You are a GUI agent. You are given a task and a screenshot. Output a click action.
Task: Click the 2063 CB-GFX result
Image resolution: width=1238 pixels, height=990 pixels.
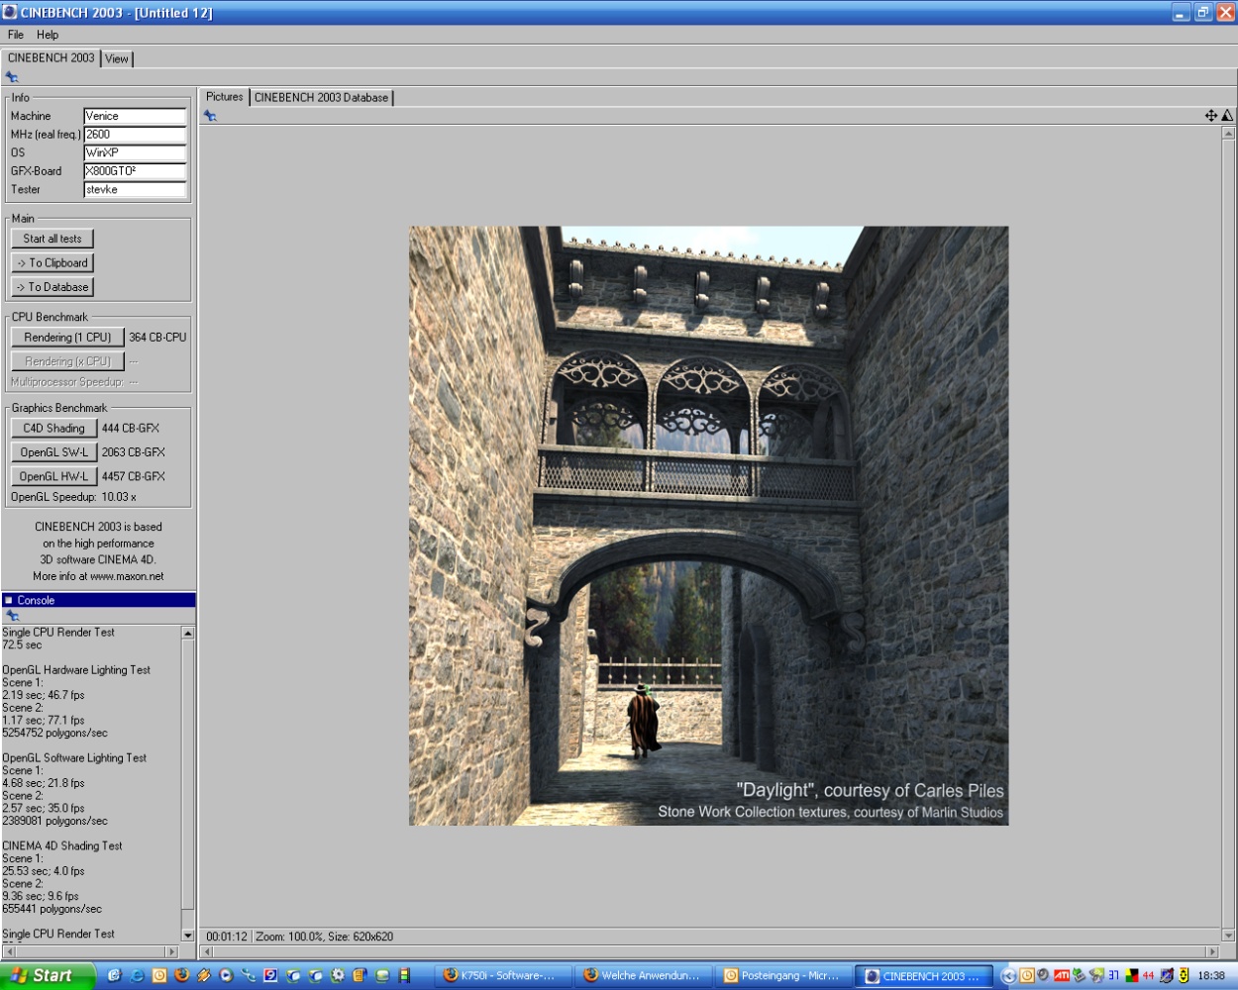click(x=134, y=452)
